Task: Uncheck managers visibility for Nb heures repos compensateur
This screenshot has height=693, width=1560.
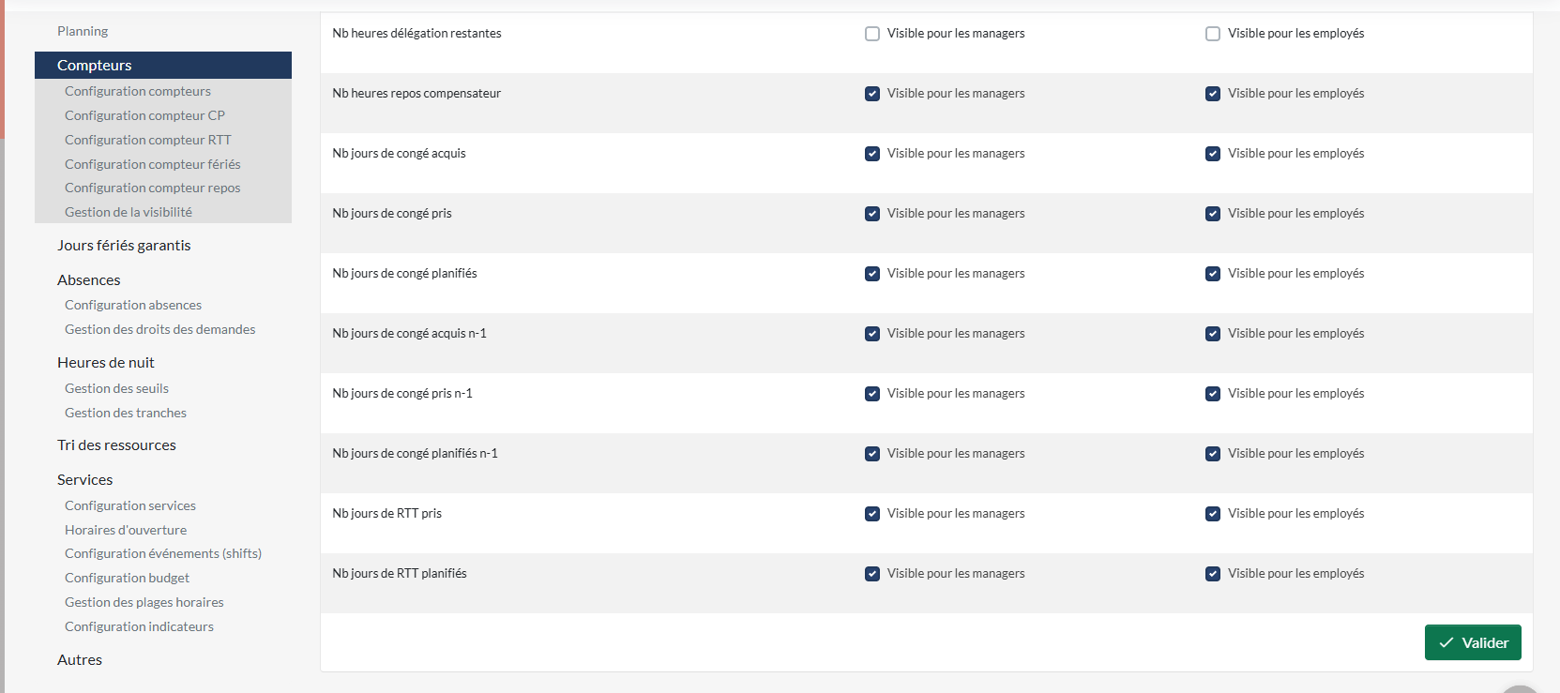Action: tap(872, 94)
